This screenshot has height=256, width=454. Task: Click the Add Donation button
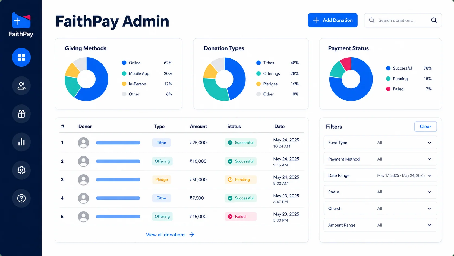click(333, 20)
